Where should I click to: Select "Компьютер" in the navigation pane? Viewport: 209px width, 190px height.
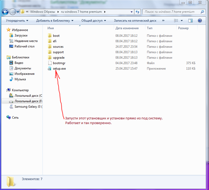click(x=20, y=90)
